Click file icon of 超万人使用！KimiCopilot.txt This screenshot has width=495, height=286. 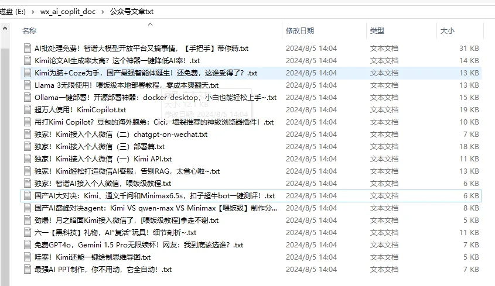tap(28, 110)
